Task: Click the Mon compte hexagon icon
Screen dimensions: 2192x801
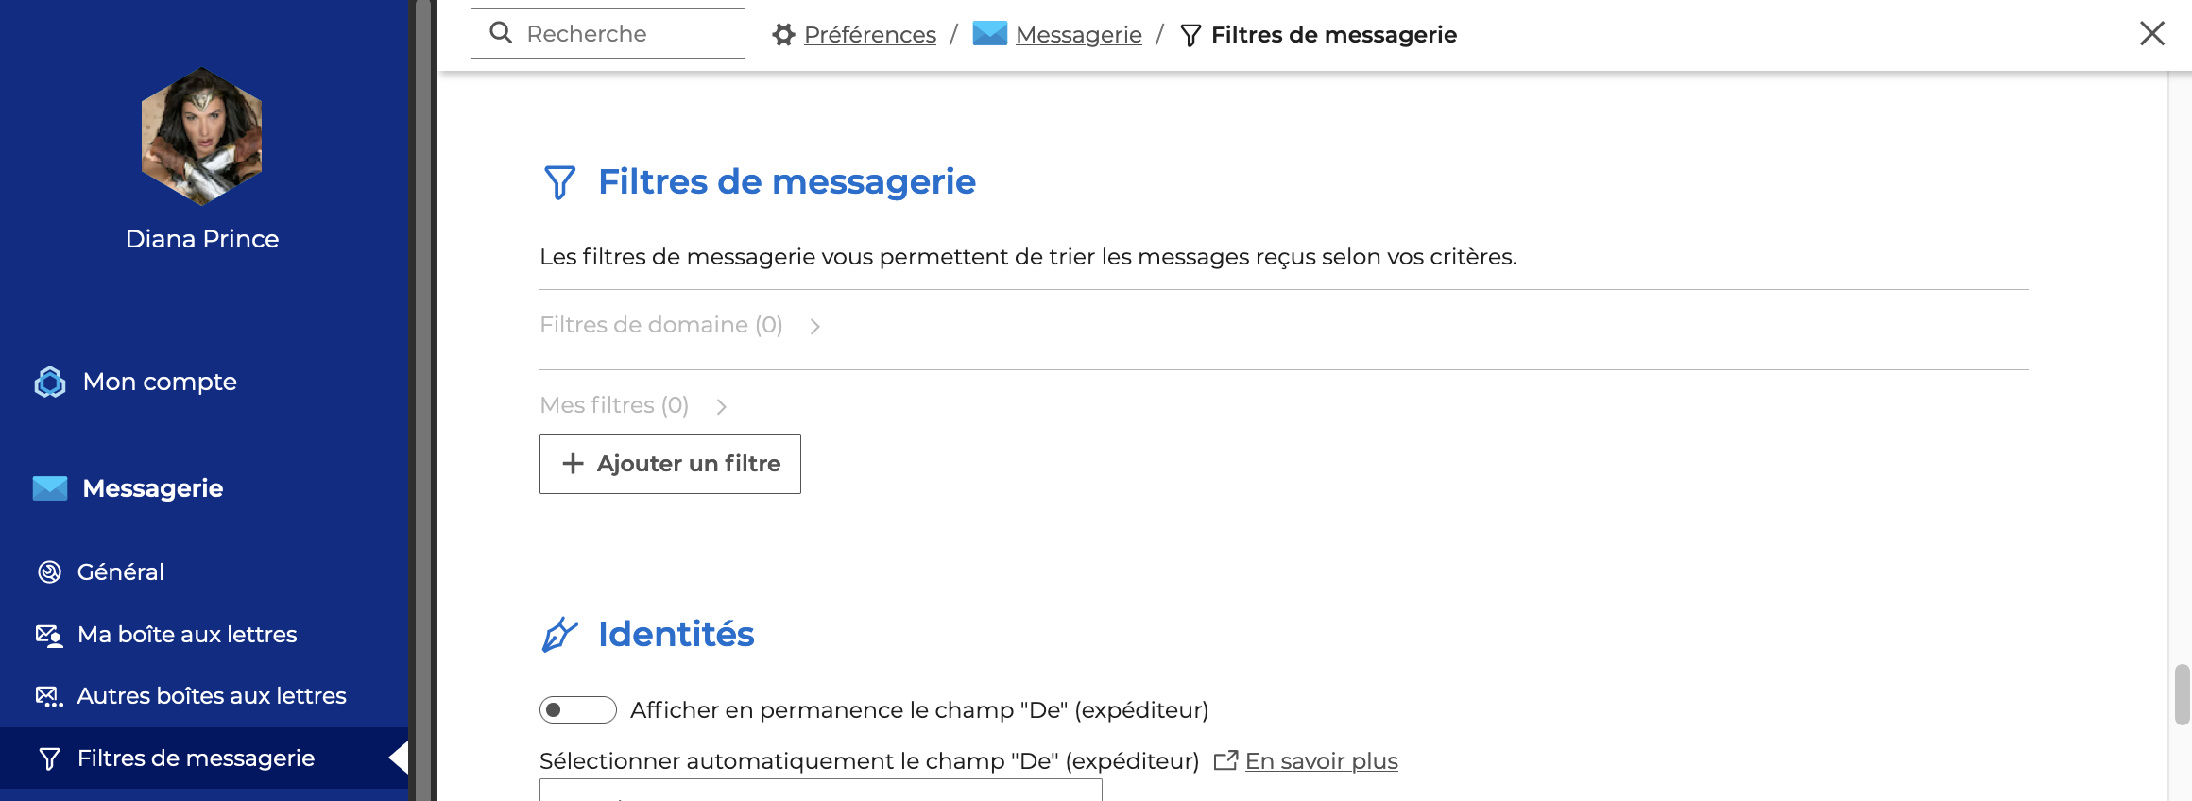Action: pos(50,382)
